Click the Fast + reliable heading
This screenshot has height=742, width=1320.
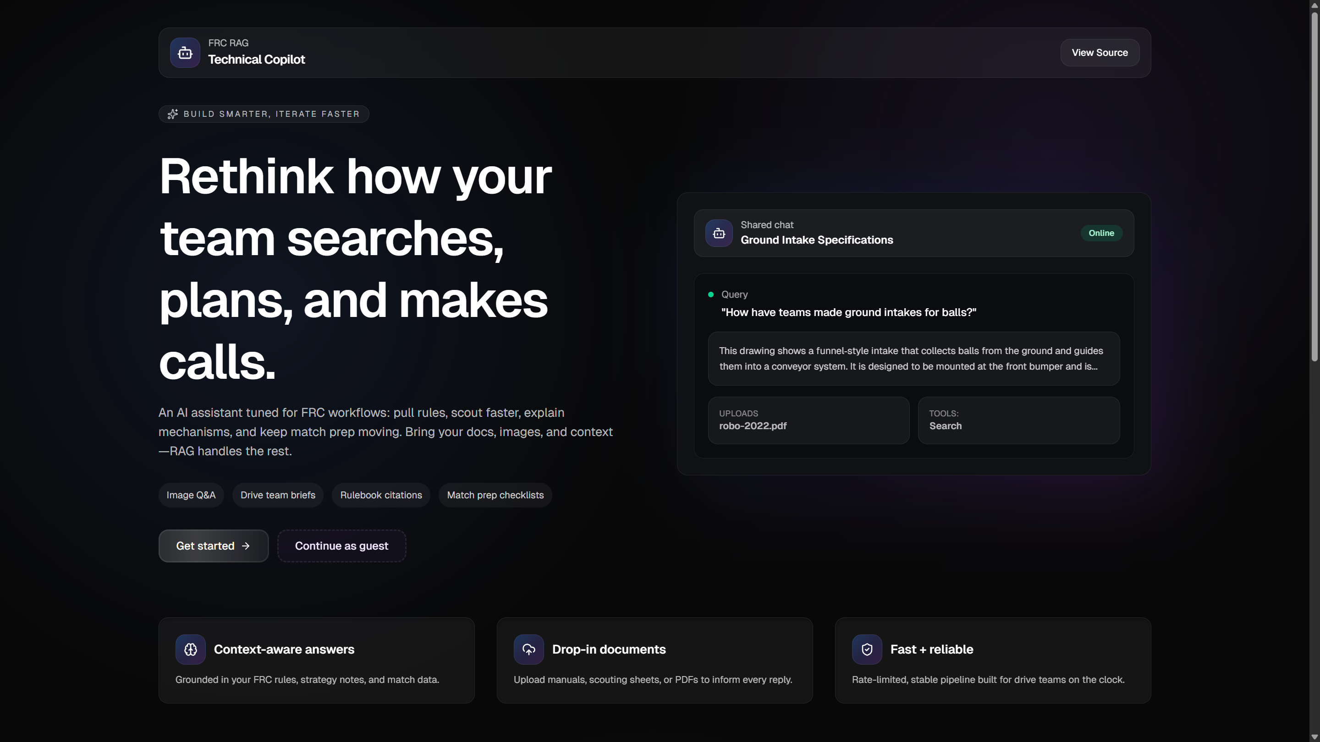click(932, 649)
